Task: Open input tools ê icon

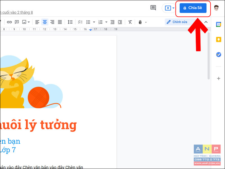Action: [x=140, y=22]
